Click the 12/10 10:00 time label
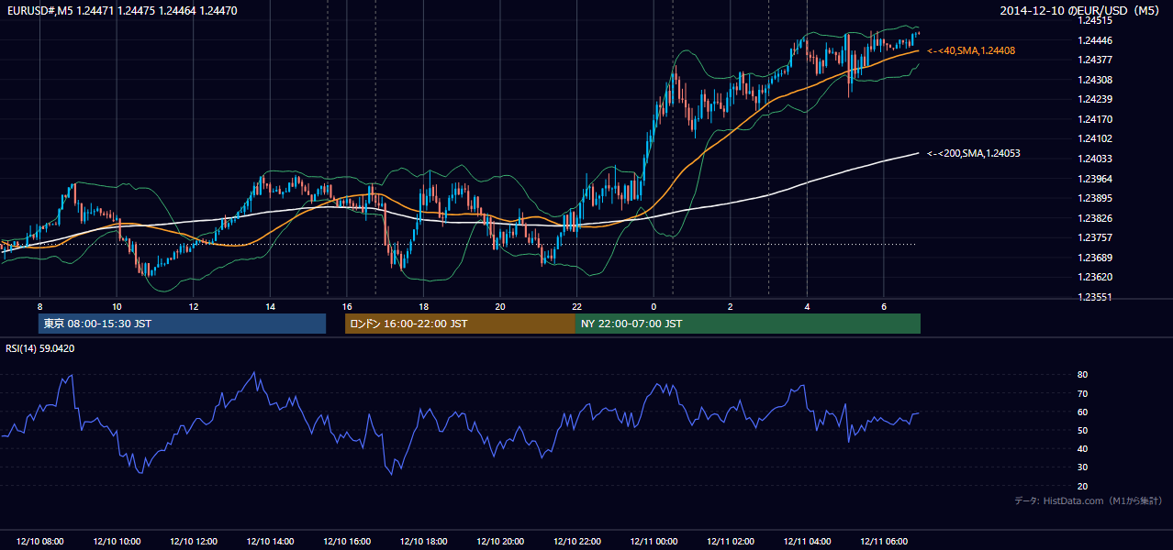The width and height of the screenshot is (1173, 550). click(x=117, y=542)
